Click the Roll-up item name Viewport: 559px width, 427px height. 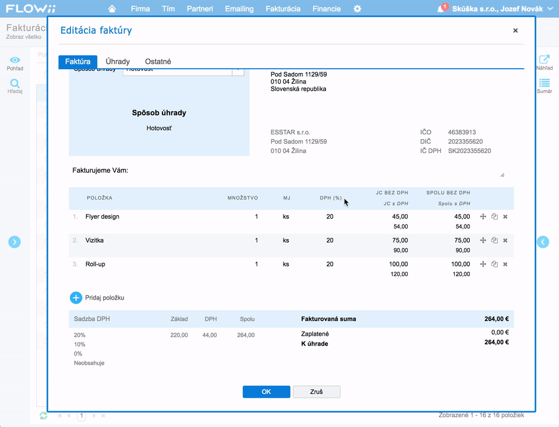coord(95,264)
